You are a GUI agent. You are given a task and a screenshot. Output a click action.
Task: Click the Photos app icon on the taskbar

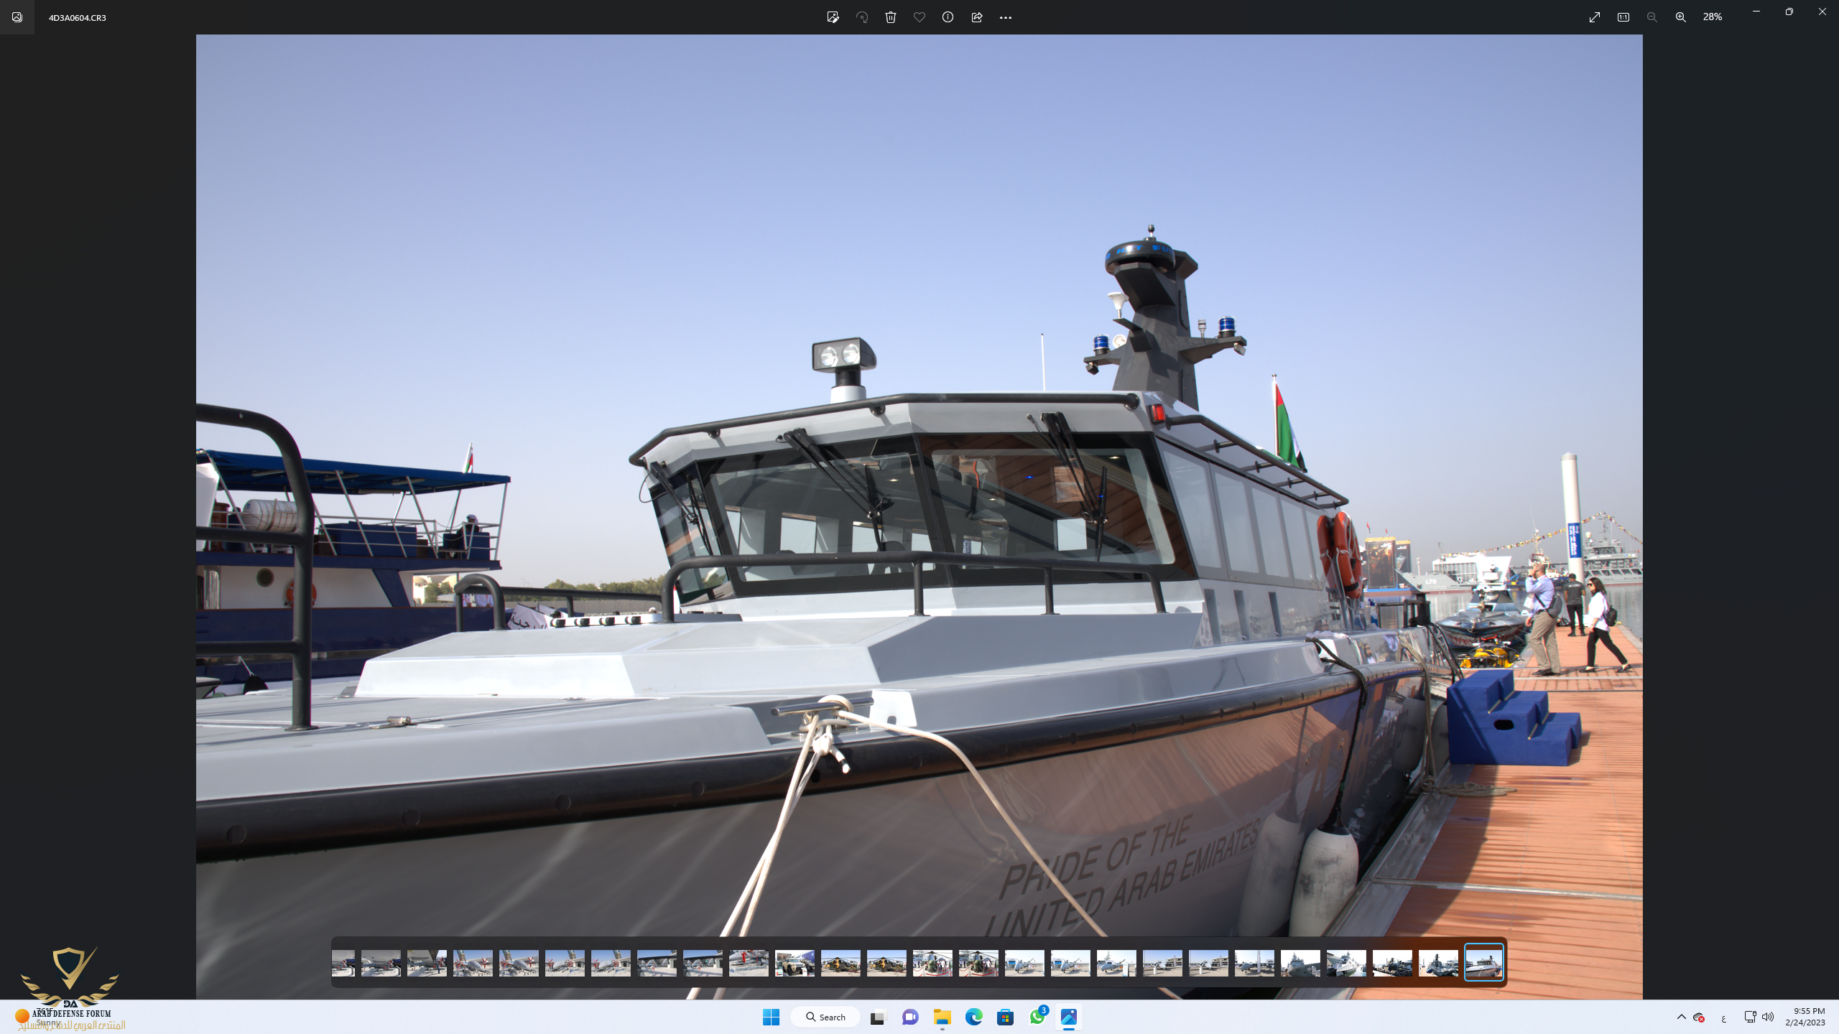click(1069, 1017)
